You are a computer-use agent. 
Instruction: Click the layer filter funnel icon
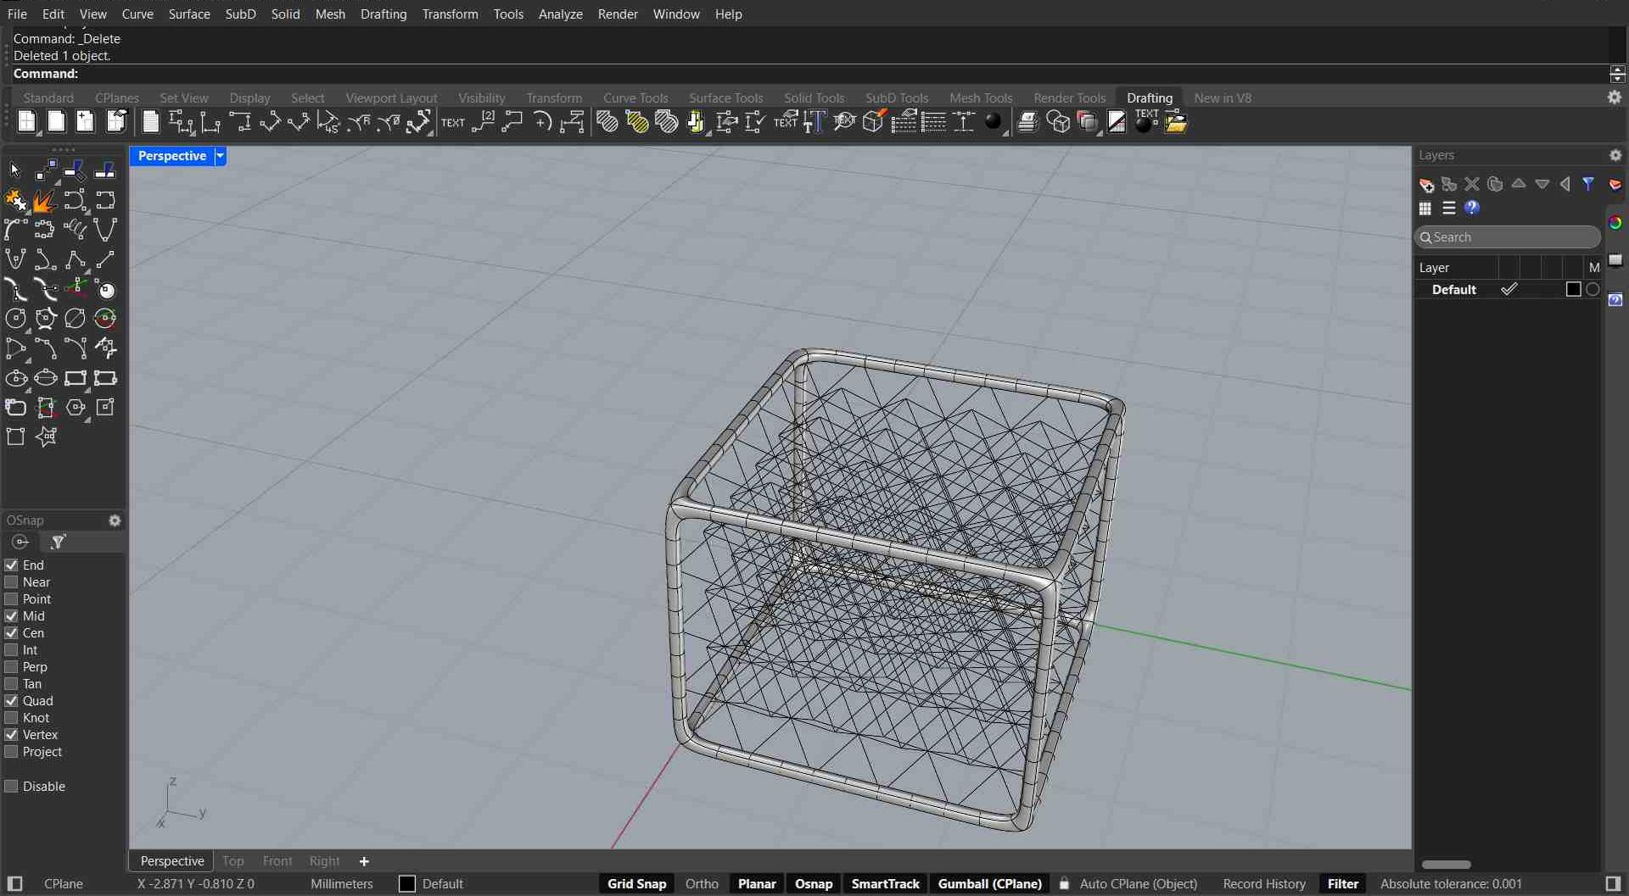pos(1588,185)
